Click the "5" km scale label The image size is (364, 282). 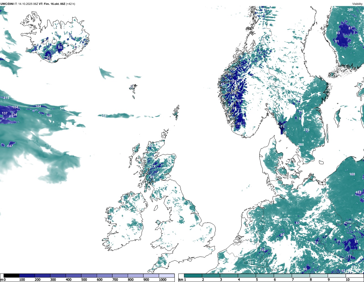(257, 280)
